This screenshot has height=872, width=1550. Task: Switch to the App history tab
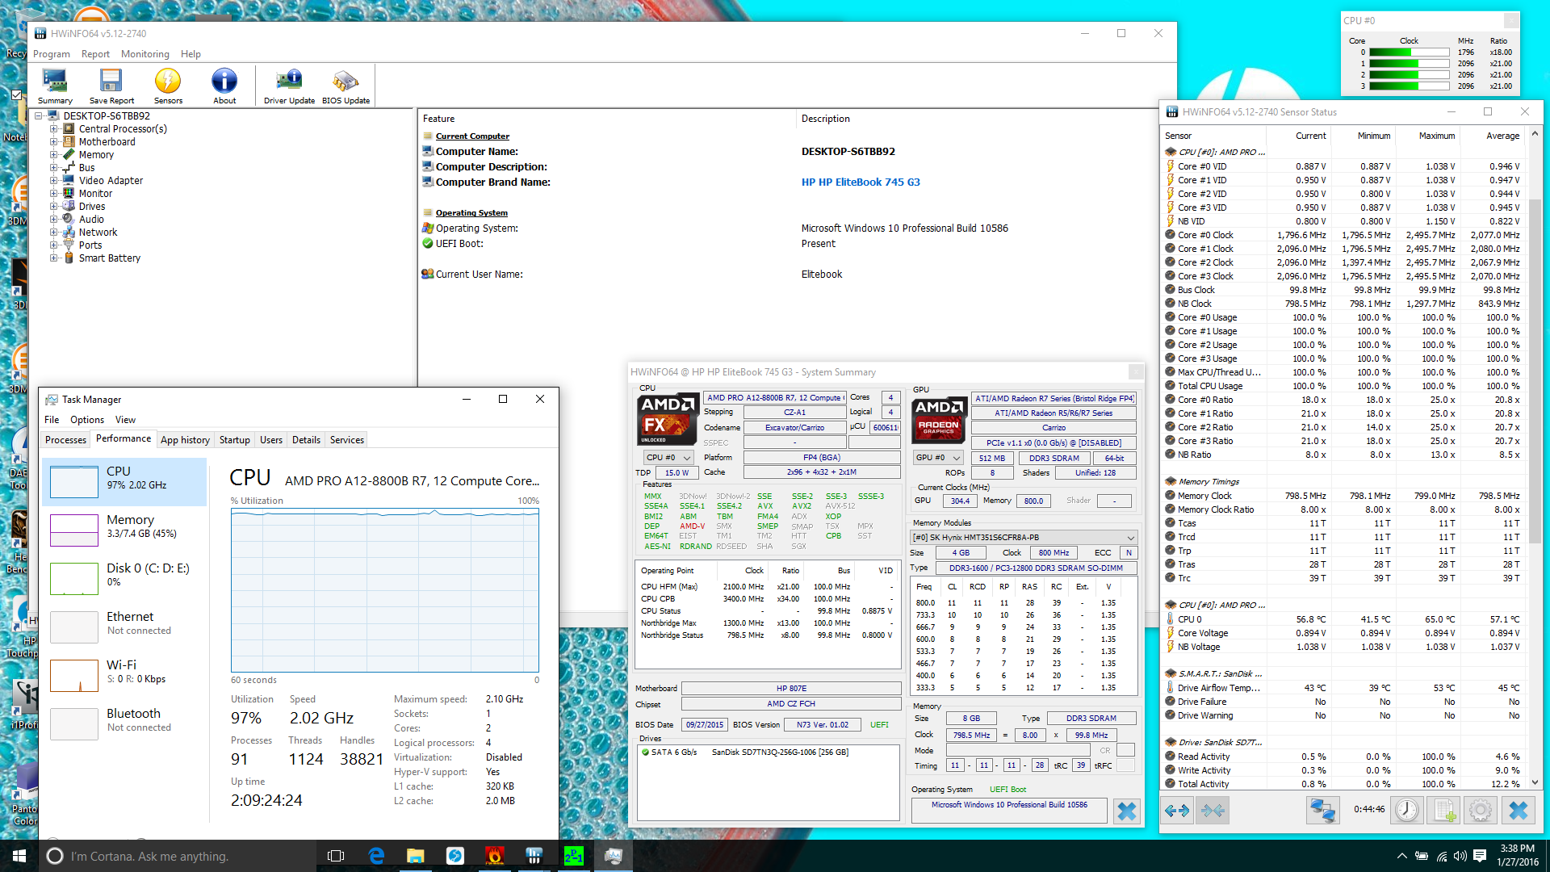pos(185,440)
